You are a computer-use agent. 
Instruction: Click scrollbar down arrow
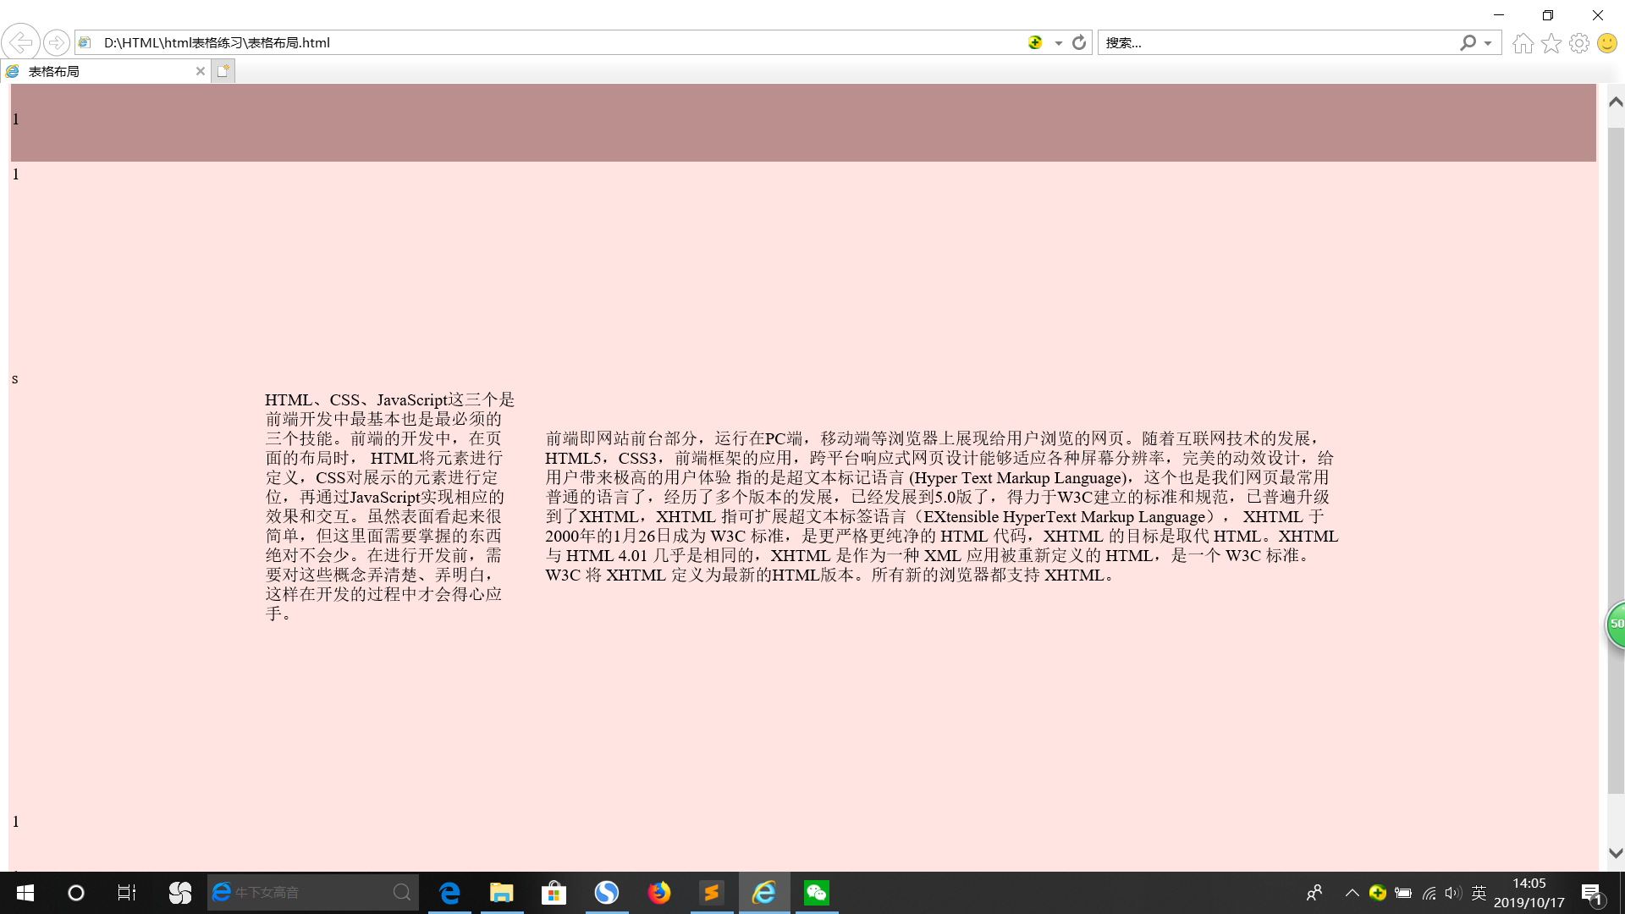point(1615,853)
